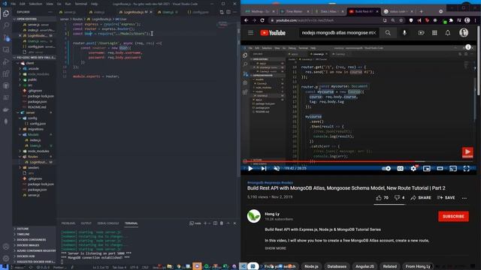This screenshot has width=481, height=270.
Task: Click the kill terminal trash icon
Action: 222,223
